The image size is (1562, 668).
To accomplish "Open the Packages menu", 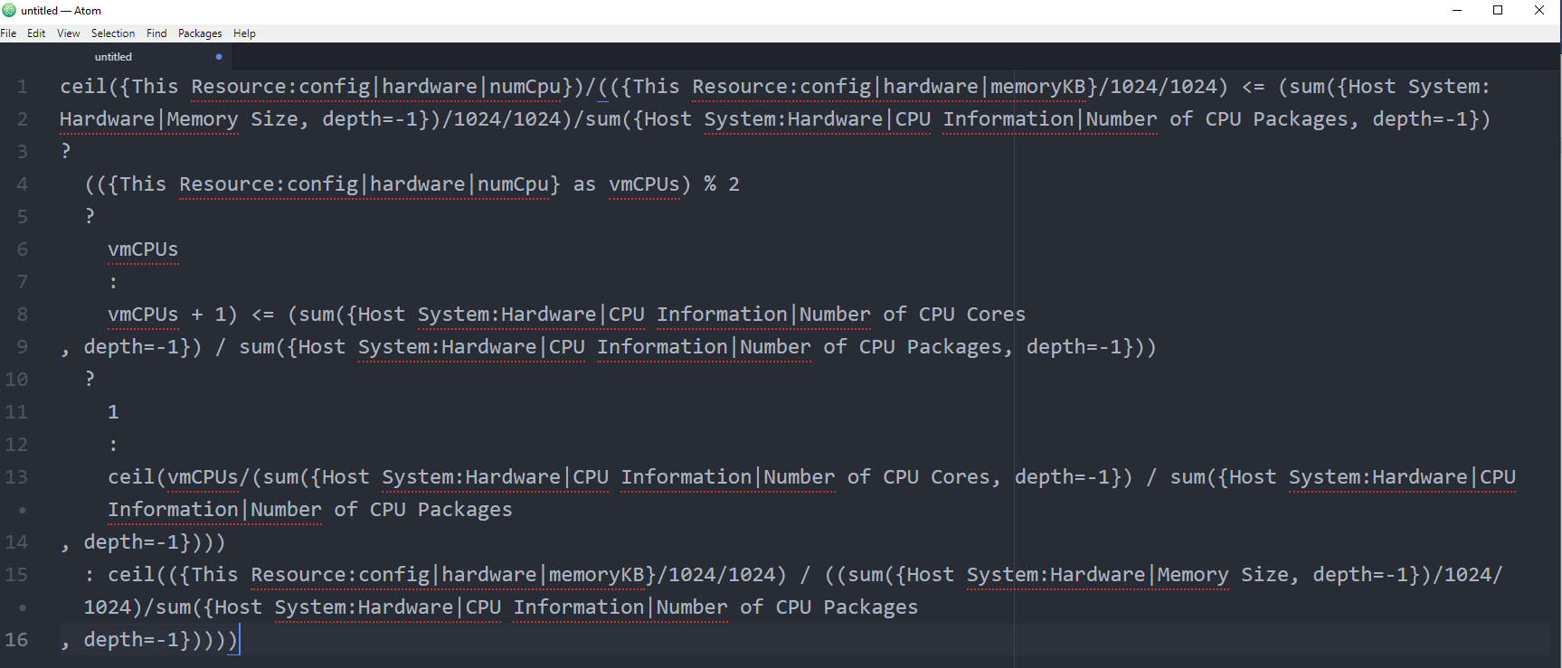I will click(x=200, y=33).
